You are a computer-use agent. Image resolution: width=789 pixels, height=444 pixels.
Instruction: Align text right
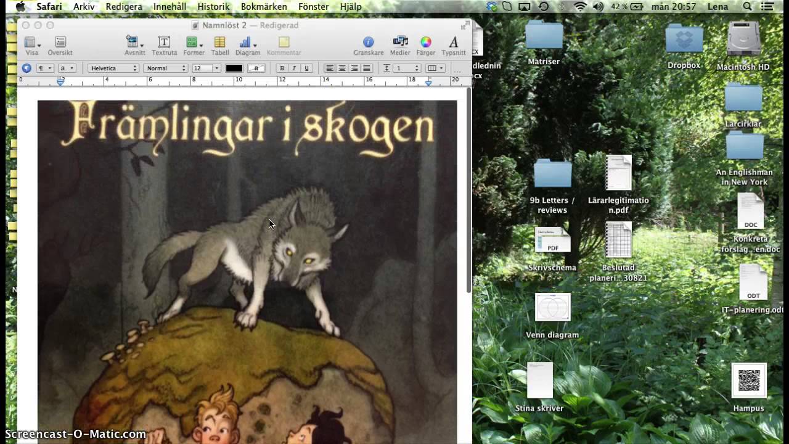click(354, 68)
